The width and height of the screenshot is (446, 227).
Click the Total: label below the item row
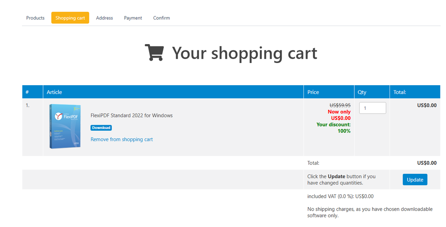[313, 163]
